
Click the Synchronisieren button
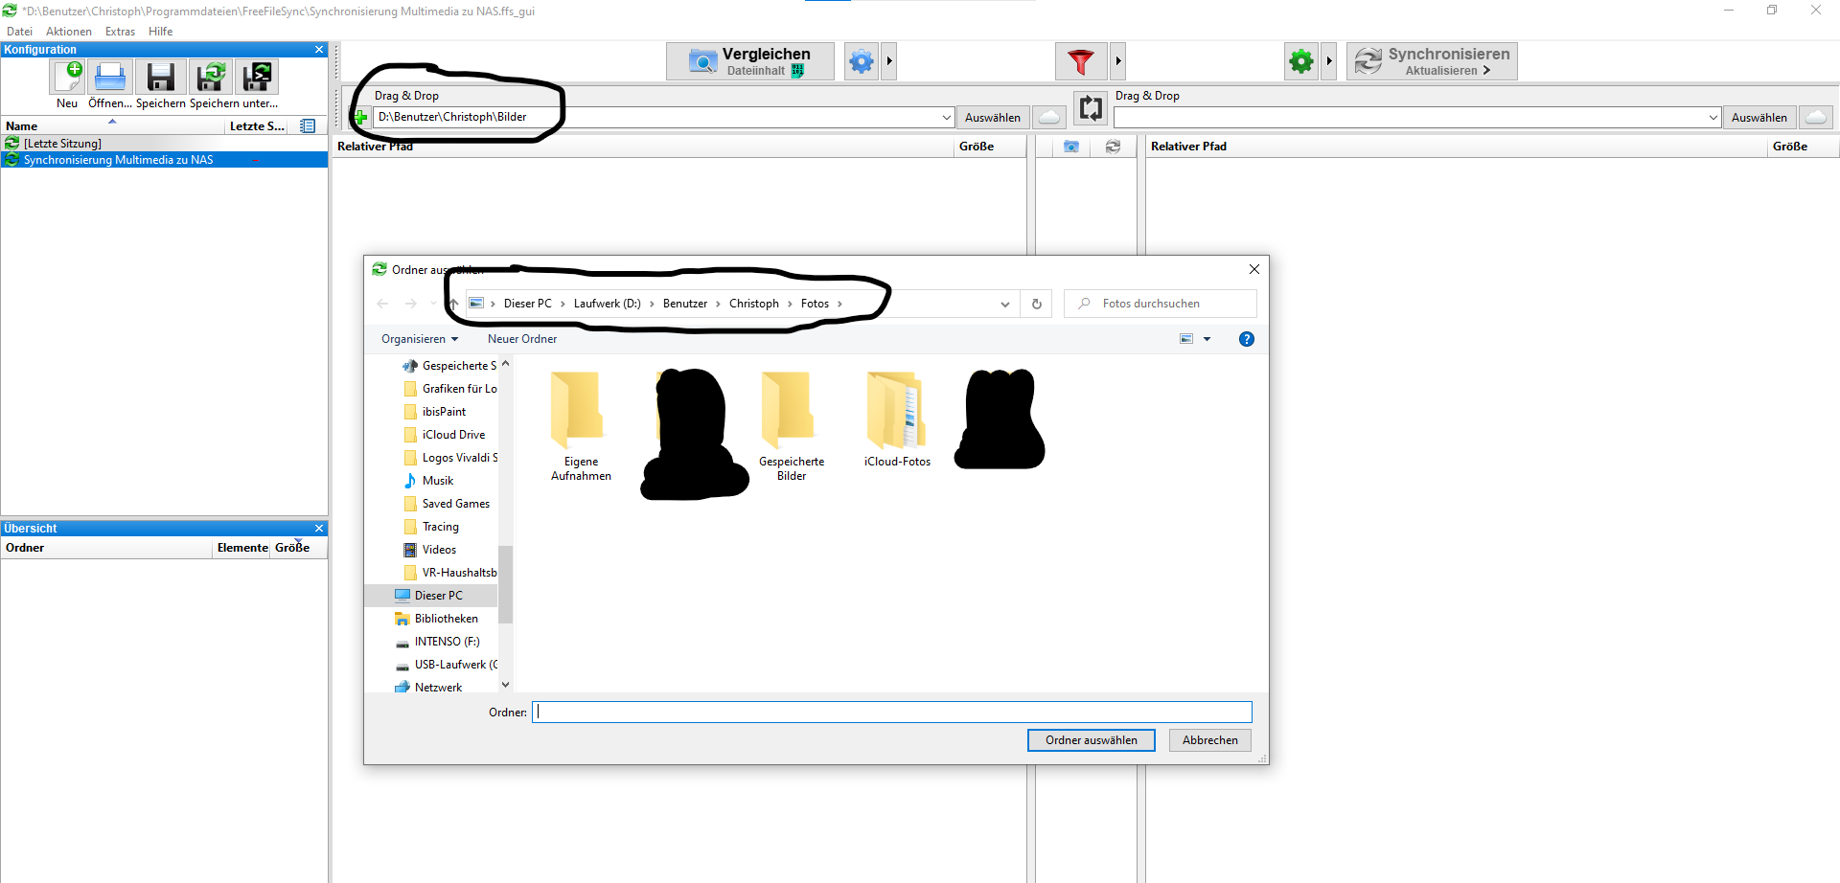coord(1432,61)
